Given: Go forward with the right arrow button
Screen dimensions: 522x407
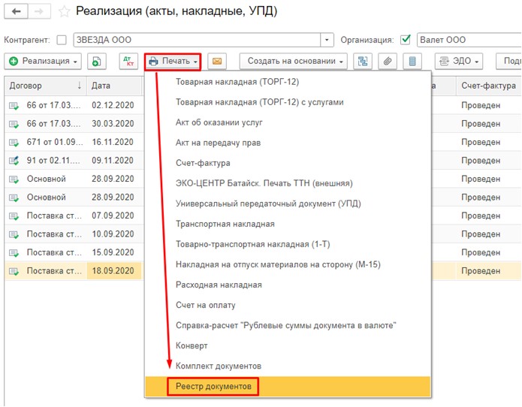Looking at the screenshot, I should point(39,12).
